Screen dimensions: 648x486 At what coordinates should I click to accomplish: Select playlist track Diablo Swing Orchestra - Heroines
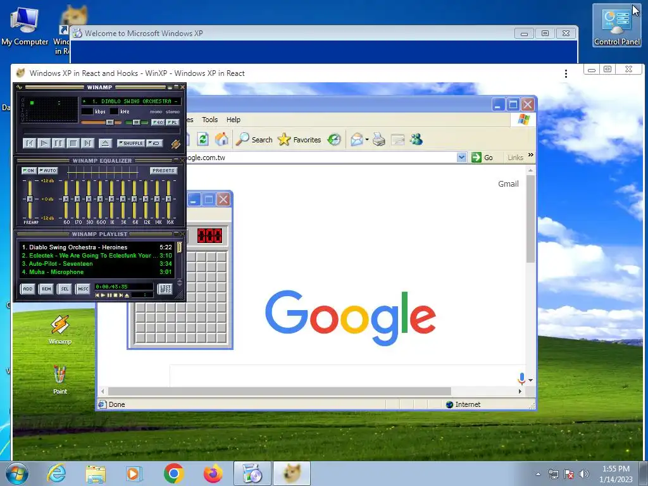tap(97, 247)
